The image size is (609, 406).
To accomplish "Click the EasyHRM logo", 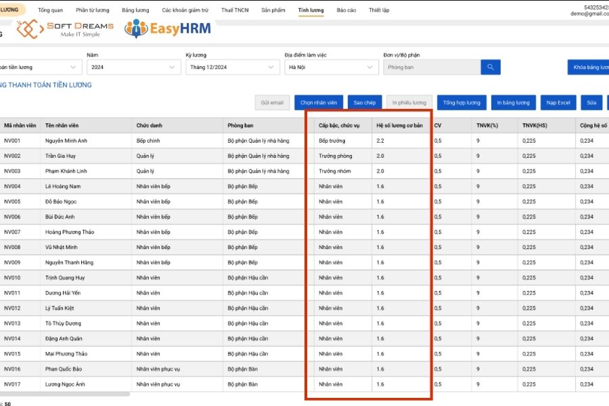I will click(168, 28).
